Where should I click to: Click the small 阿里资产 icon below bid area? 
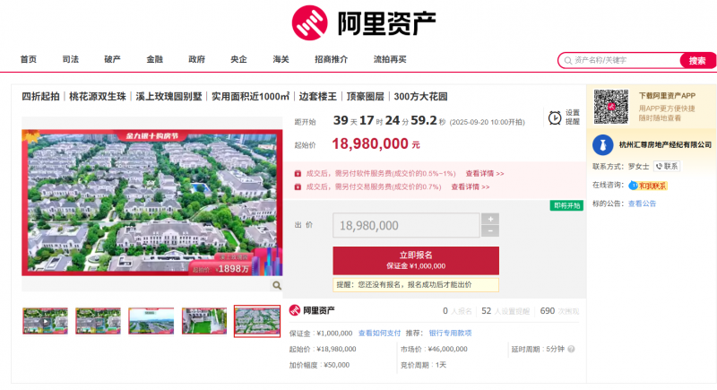click(x=295, y=310)
